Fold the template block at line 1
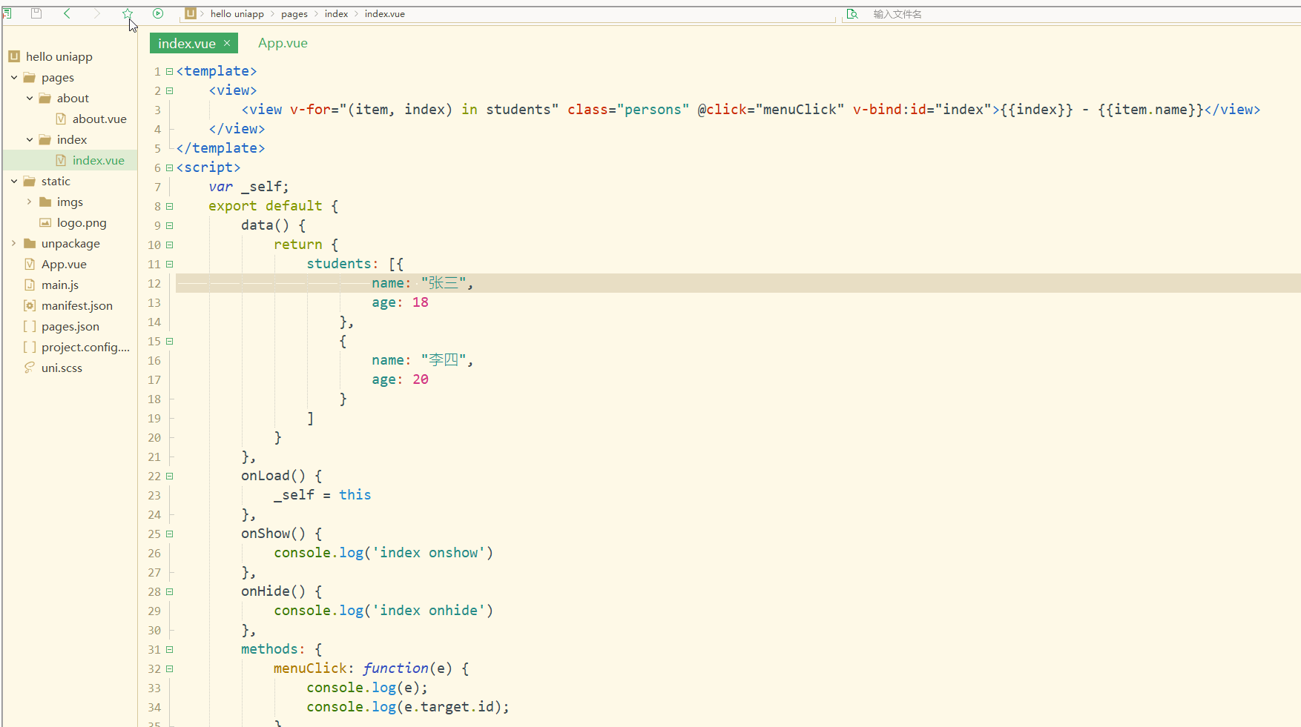1301x727 pixels. click(x=169, y=71)
